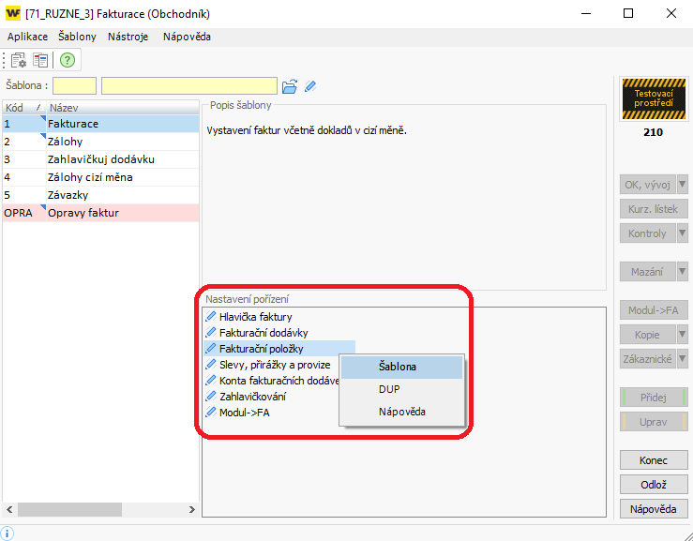The width and height of the screenshot is (693, 541).
Task: Click the OPRA code cell
Action: click(24, 213)
